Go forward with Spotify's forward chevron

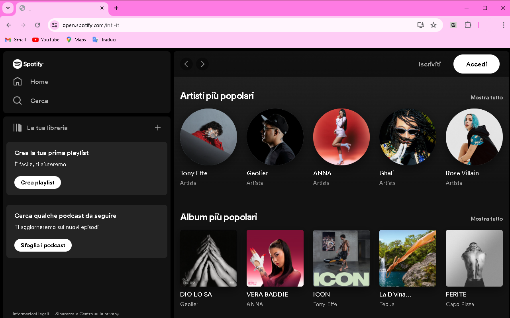pyautogui.click(x=202, y=64)
